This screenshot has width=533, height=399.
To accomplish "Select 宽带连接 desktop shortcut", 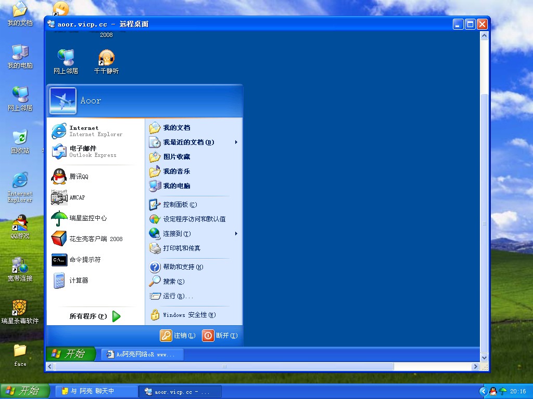I will pos(20,270).
